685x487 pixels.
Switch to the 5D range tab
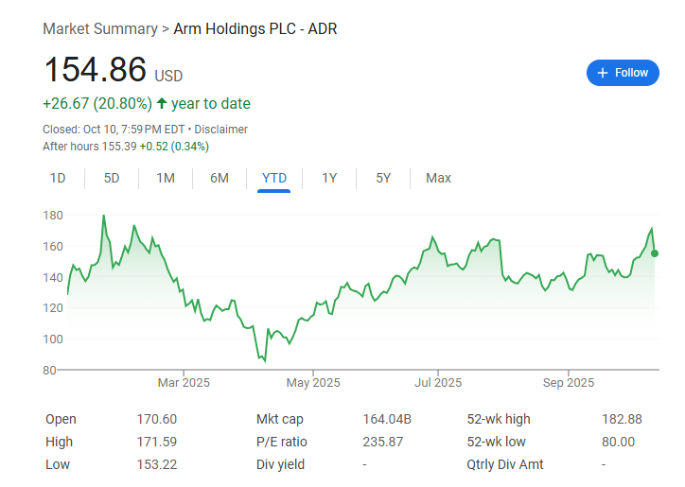click(x=112, y=178)
